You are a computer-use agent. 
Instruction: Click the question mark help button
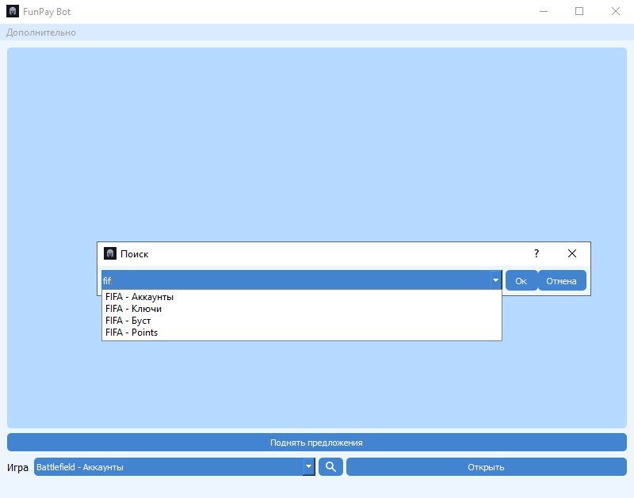pyautogui.click(x=537, y=253)
